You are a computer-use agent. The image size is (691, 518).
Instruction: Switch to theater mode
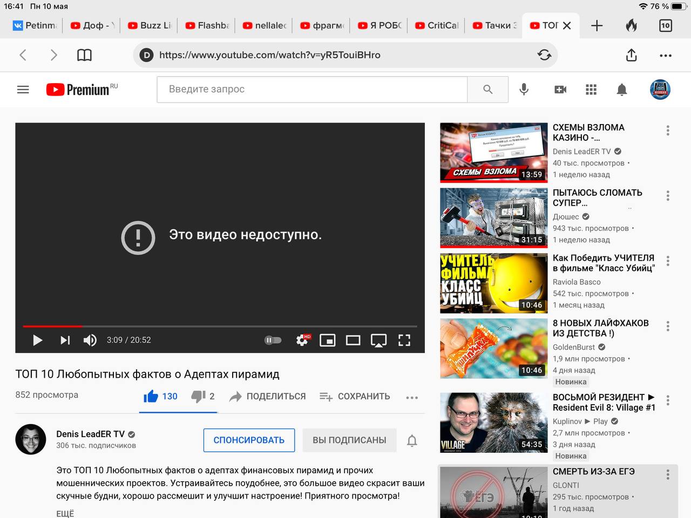coord(353,340)
